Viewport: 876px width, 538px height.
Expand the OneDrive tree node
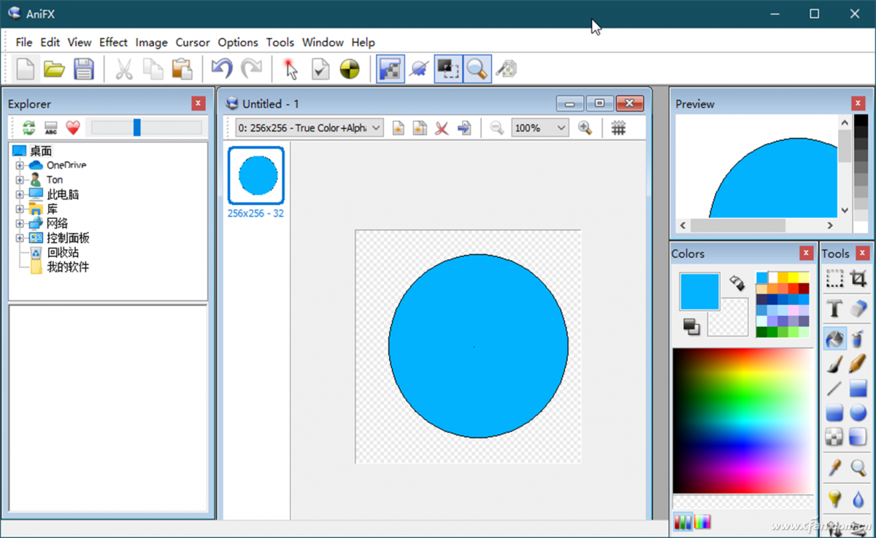(x=20, y=166)
